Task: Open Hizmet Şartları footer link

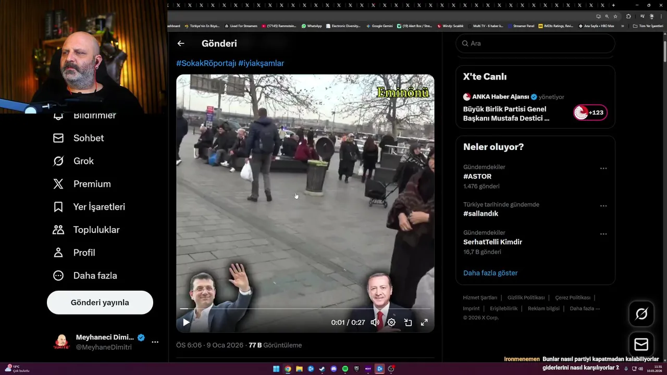Action: click(x=480, y=298)
